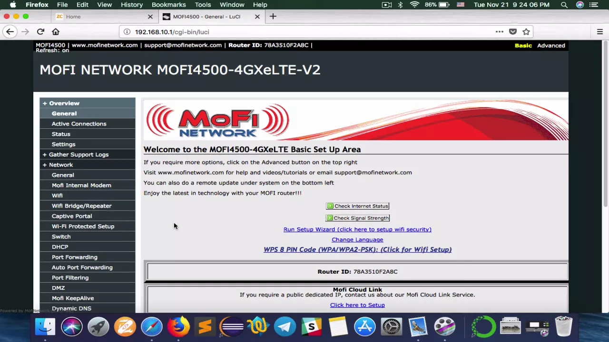Open Slack from the dock
Screen dimensions: 609x342
[312, 327]
